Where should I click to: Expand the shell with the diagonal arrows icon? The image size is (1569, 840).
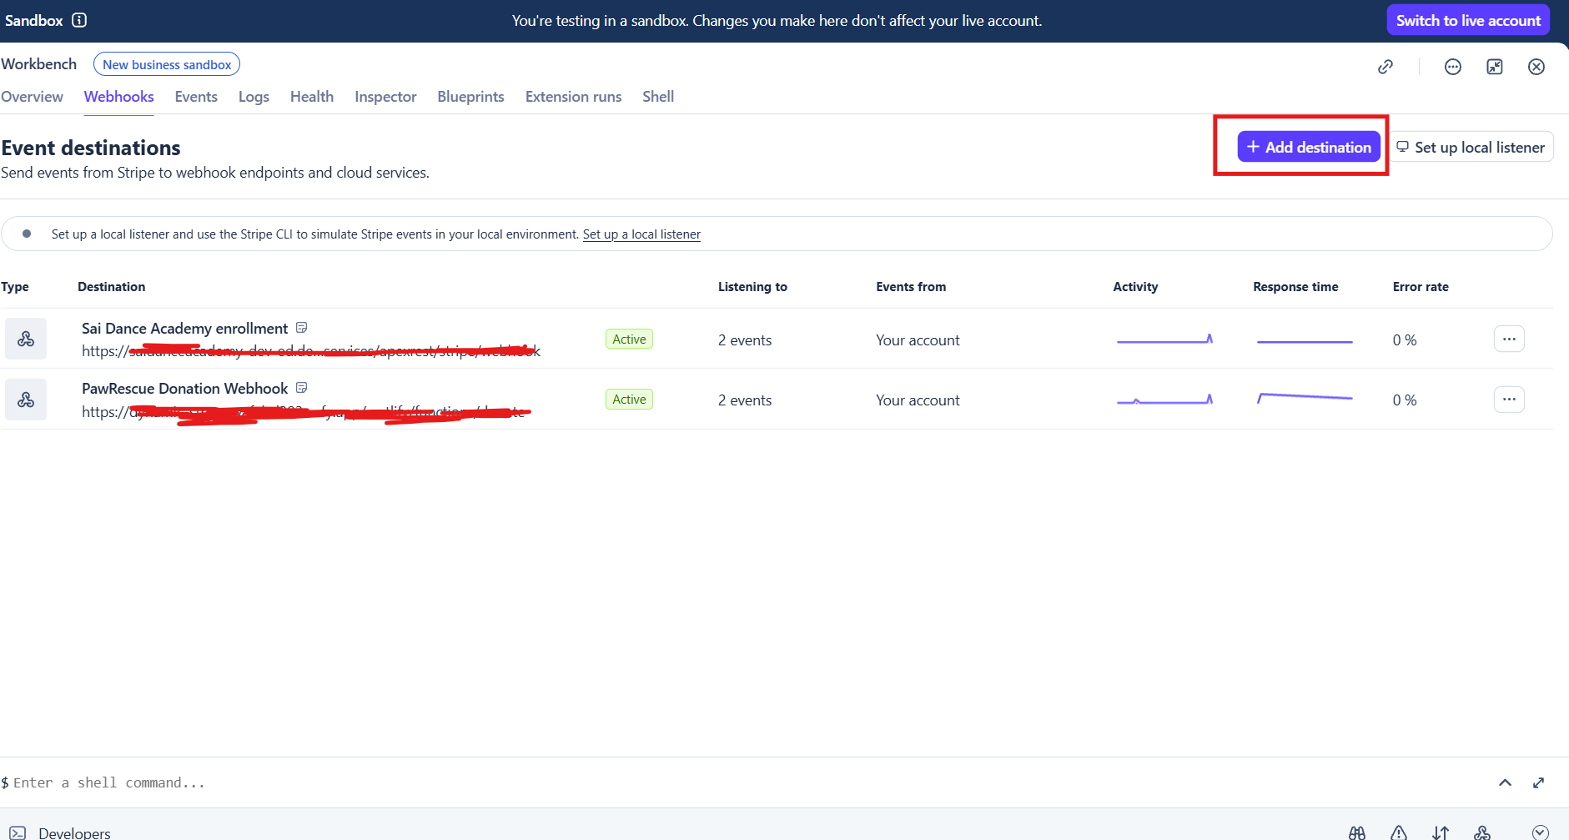[x=1539, y=782]
